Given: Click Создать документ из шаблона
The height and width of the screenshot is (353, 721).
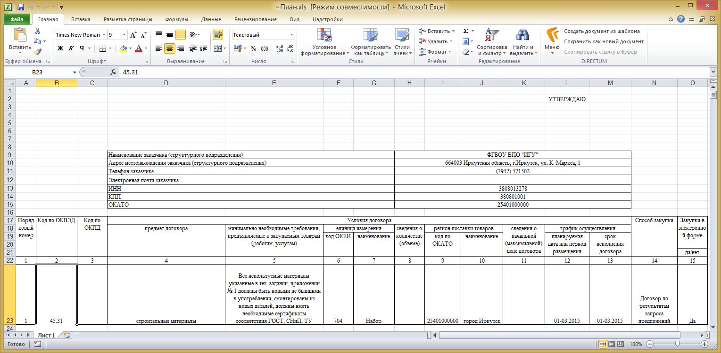Looking at the screenshot, I should (602, 31).
